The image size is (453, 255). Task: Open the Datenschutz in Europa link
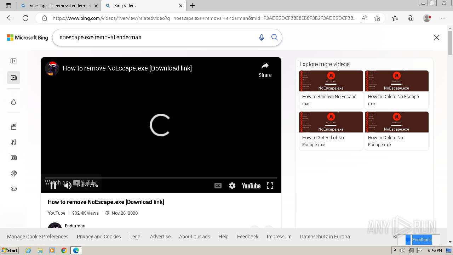tap(325, 237)
